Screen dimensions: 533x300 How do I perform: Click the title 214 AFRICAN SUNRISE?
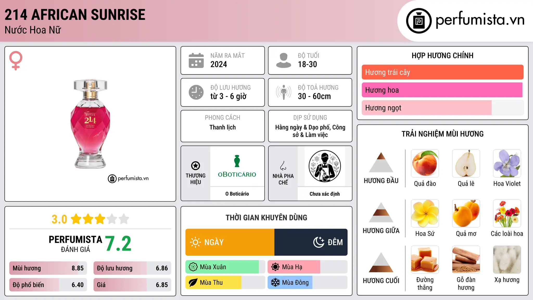75,15
